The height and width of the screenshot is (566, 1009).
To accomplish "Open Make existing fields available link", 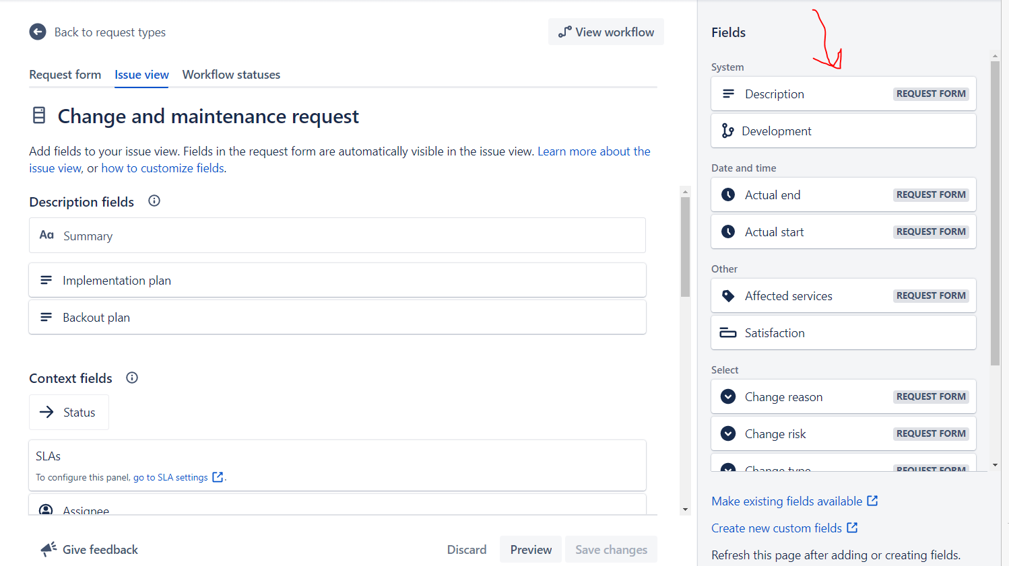I will (787, 501).
